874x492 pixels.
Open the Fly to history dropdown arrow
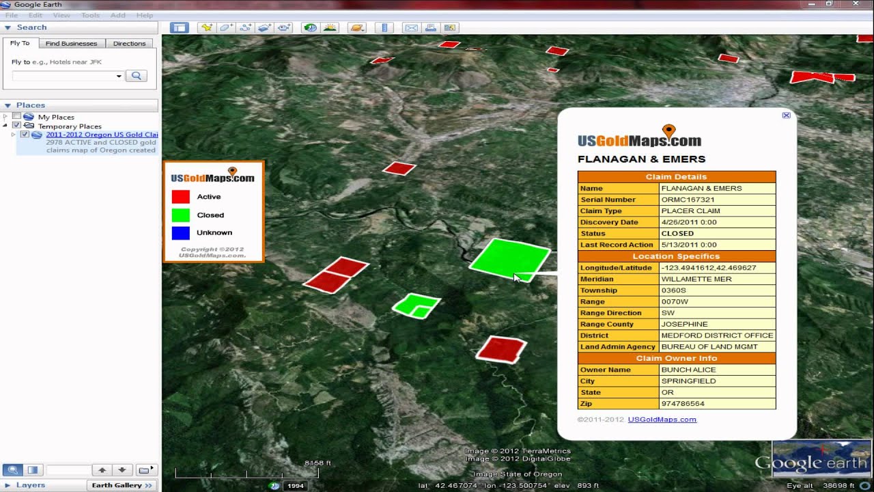[x=119, y=76]
